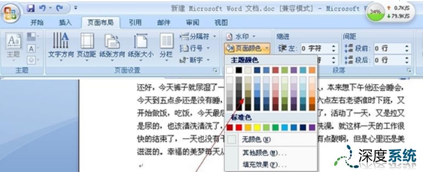Pick the black theme color swatch
This screenshot has width=423, height=172.
(239, 70)
